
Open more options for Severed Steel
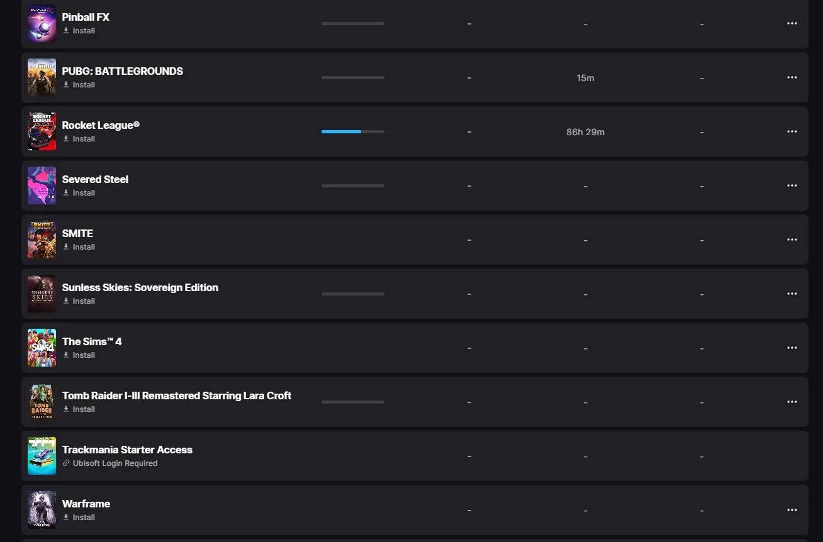click(x=792, y=185)
